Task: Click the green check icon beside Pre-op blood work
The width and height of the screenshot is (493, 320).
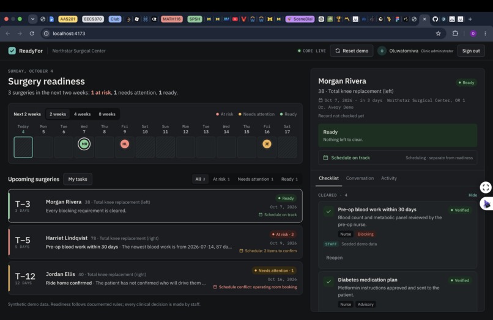Action: pos(328,211)
